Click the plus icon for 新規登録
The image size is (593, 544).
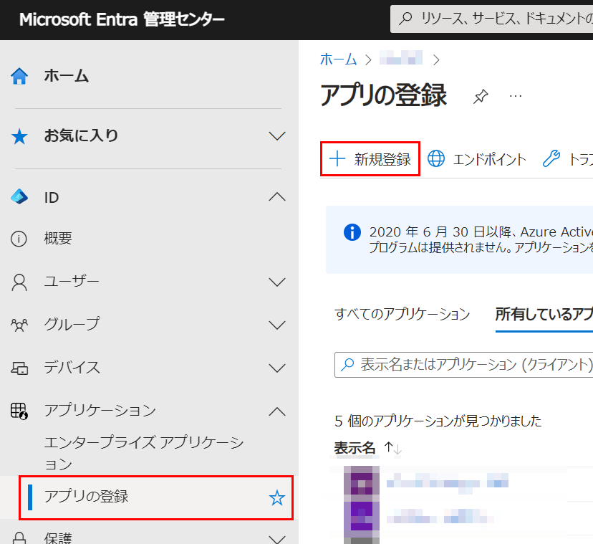[337, 158]
